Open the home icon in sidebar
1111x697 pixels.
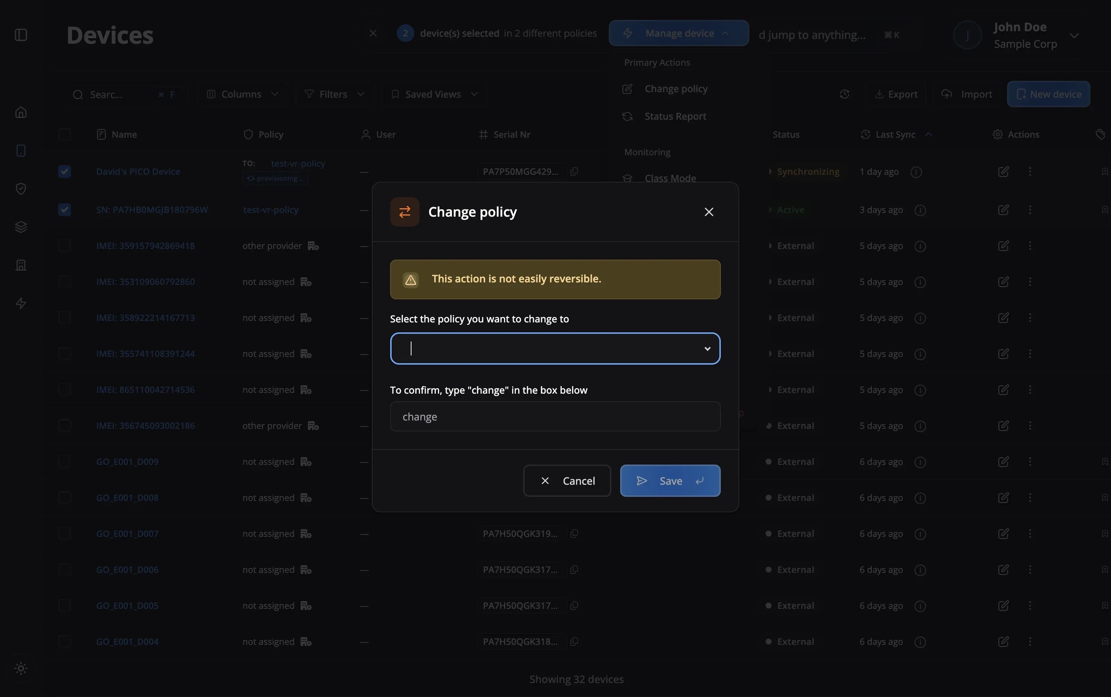(x=21, y=112)
